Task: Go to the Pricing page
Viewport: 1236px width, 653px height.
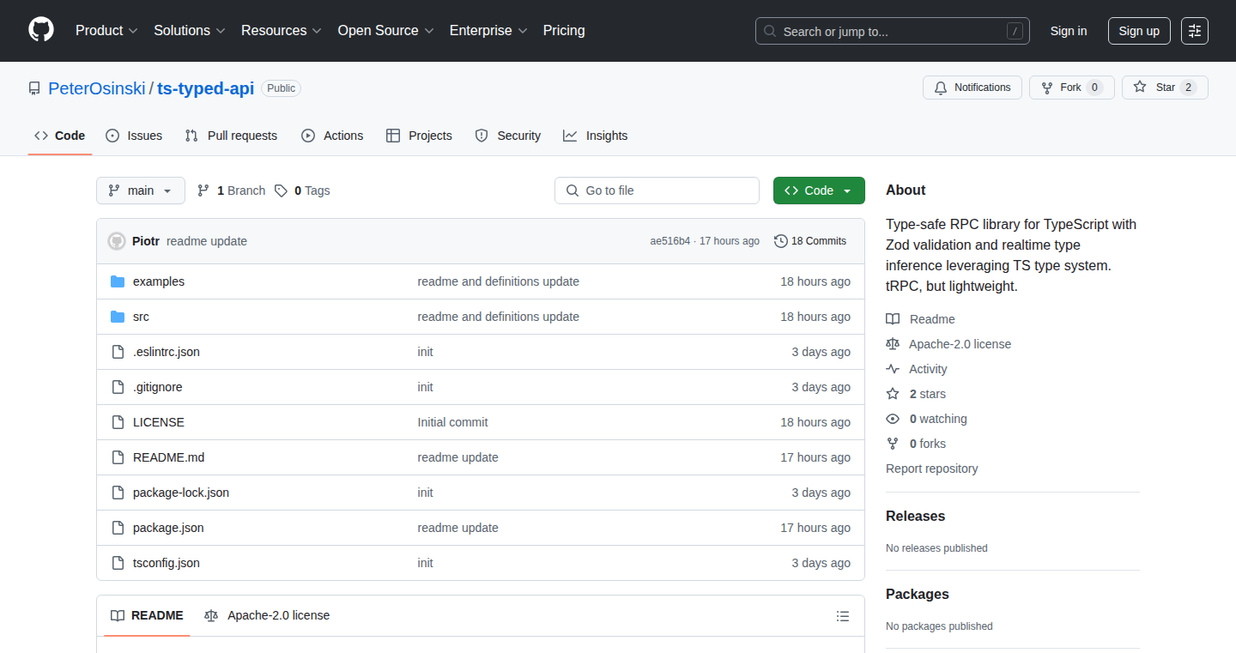Action: coord(564,30)
